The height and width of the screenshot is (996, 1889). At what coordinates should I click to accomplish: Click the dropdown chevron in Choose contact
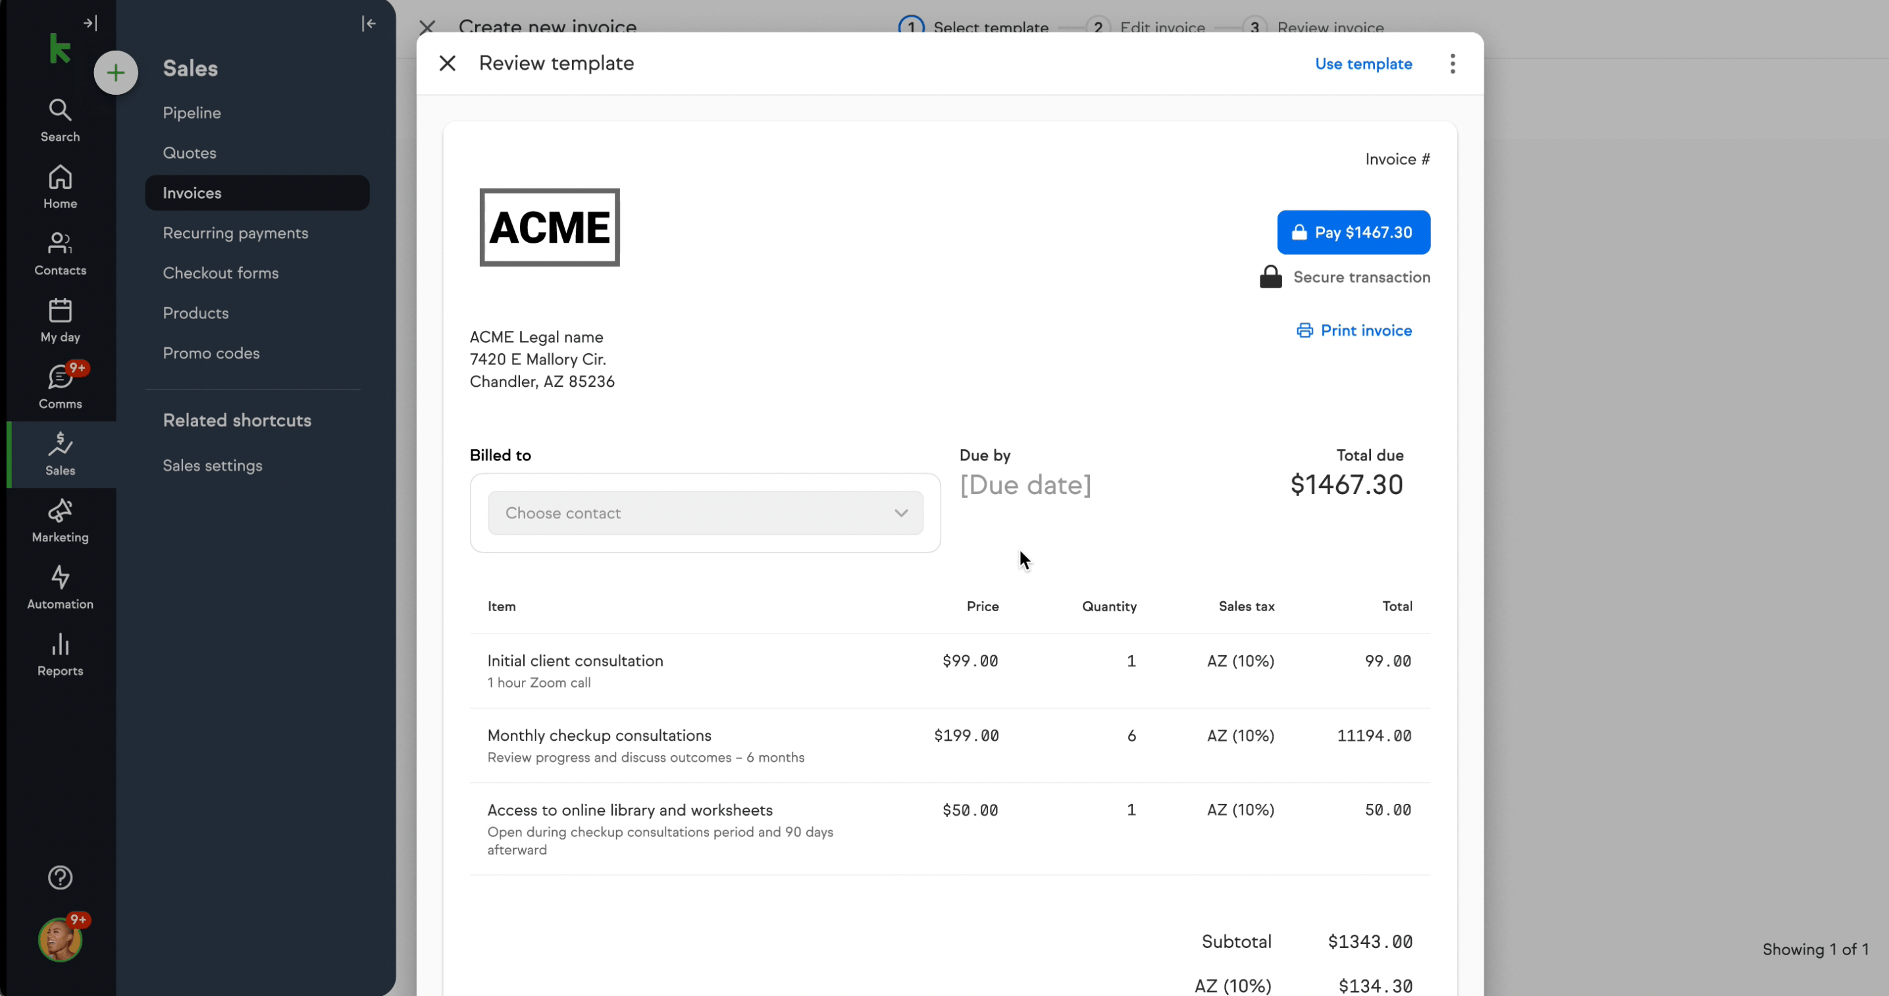pos(901,513)
